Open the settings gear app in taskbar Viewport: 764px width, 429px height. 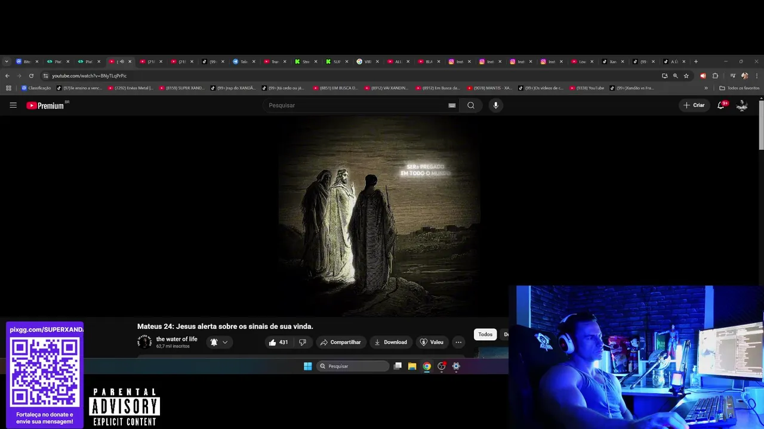pos(456,366)
